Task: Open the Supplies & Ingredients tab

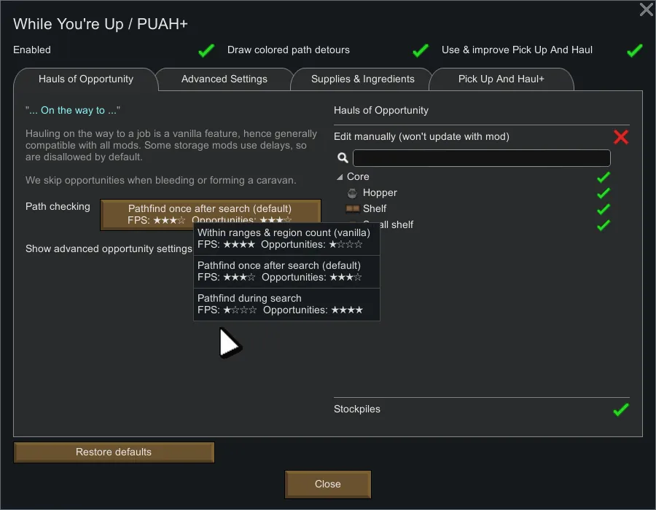Action: [x=362, y=79]
